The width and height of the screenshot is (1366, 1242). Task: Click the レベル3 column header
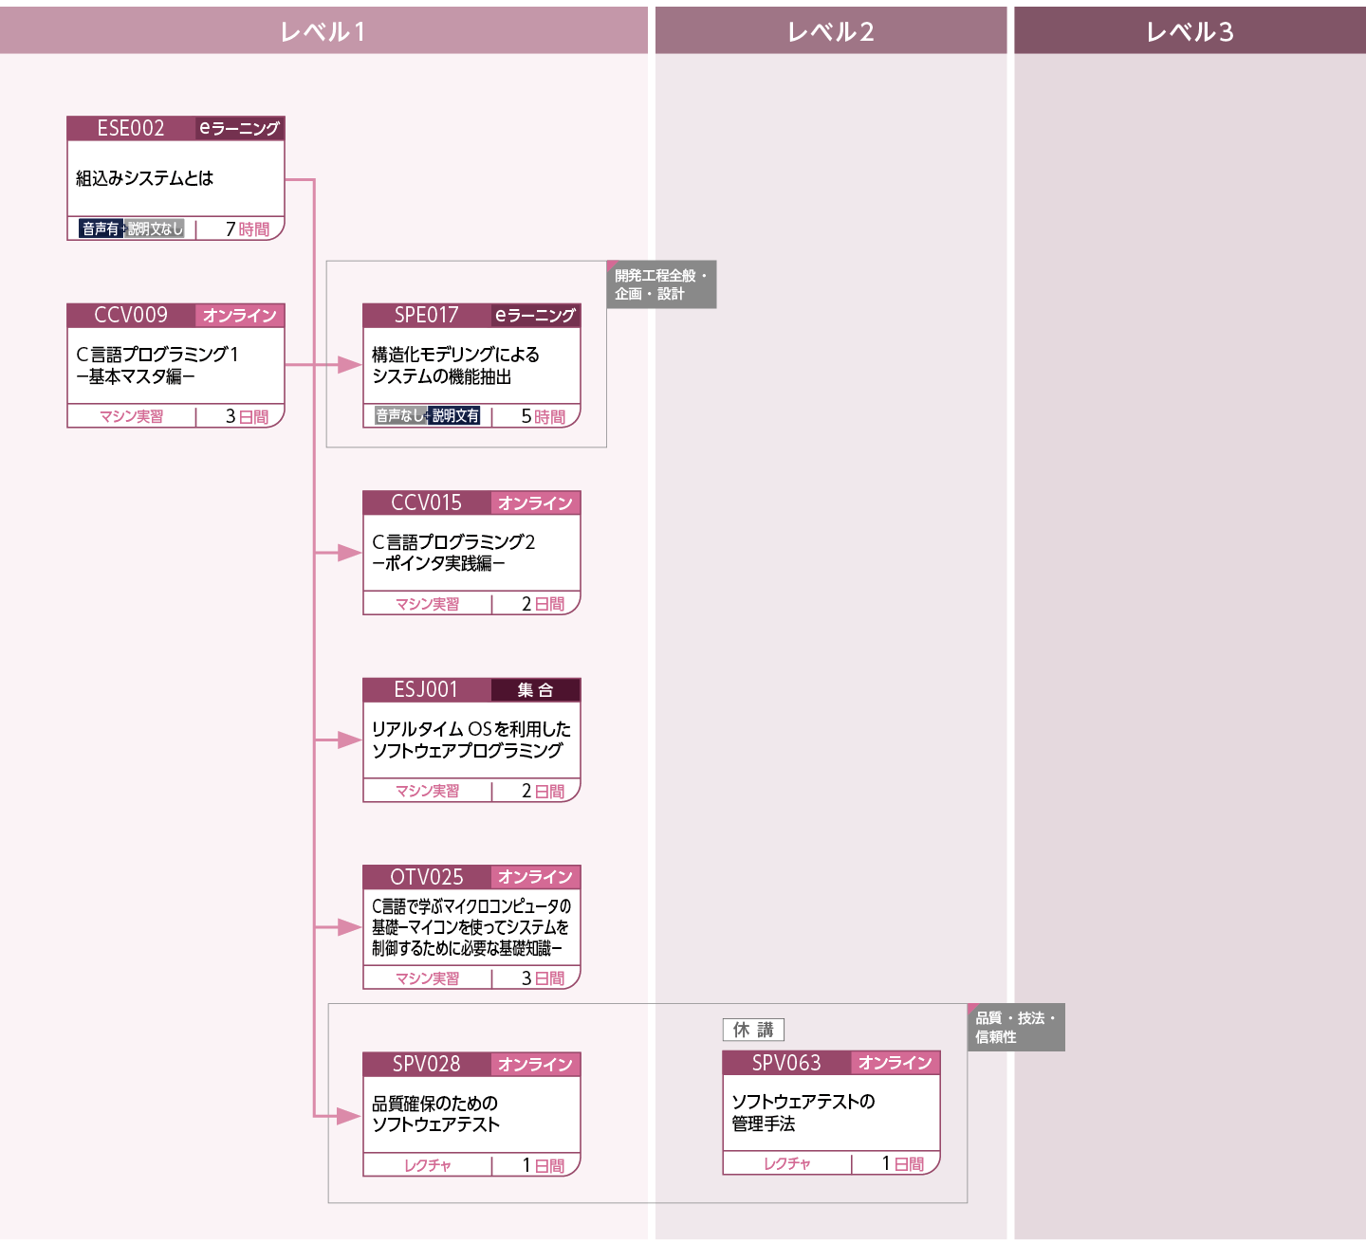pos(1190,30)
